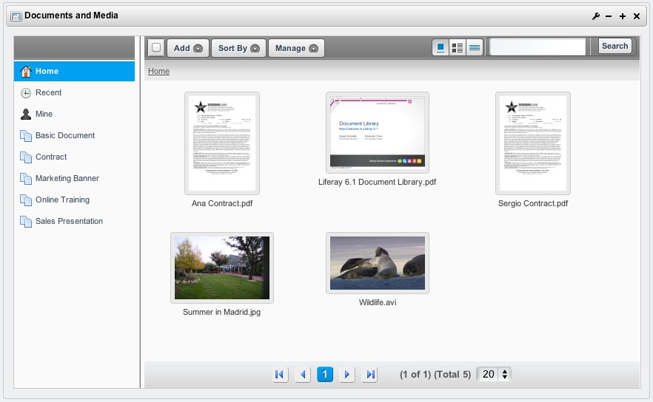Click the Contract document type icon
The image size is (653, 402).
click(x=26, y=157)
